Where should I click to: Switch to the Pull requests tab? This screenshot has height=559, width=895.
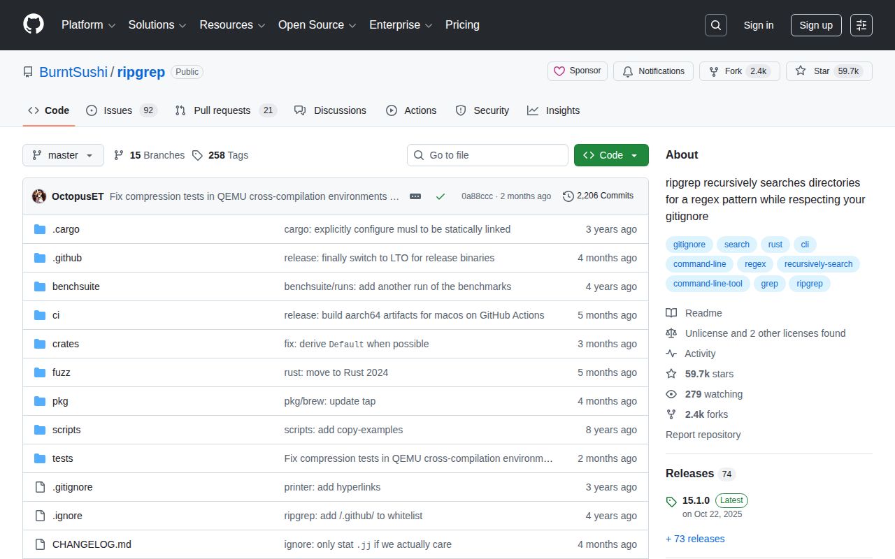[x=220, y=110]
